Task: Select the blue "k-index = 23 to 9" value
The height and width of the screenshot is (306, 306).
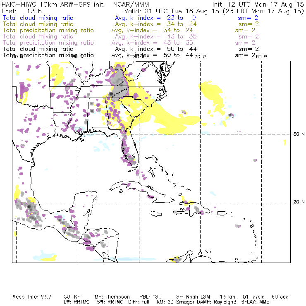Action: pyautogui.click(x=163, y=18)
